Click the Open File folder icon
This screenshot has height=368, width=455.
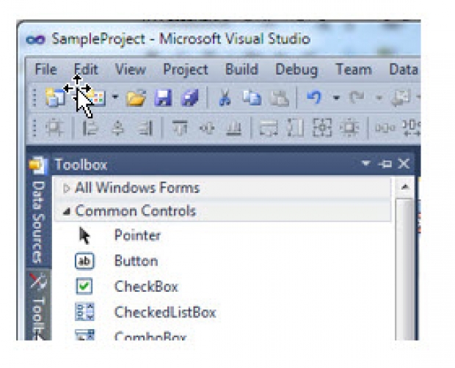coord(136,97)
